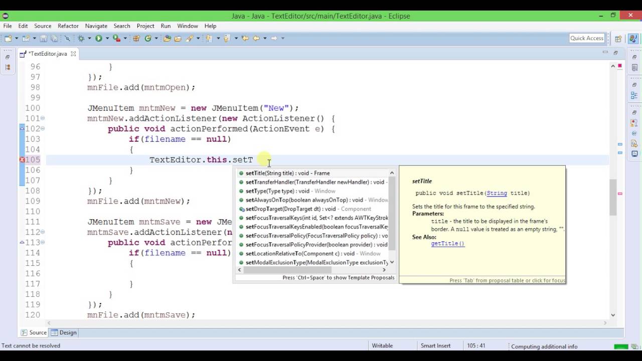Open the Console view trim icon
This screenshot has width=642, height=361.
pos(634,154)
